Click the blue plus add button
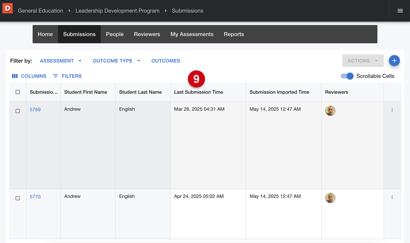This screenshot has width=410, height=243. click(x=394, y=61)
